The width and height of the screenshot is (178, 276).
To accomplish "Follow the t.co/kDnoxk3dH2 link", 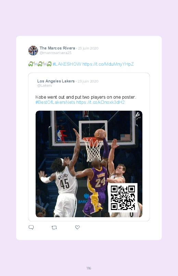I will (x=101, y=102).
